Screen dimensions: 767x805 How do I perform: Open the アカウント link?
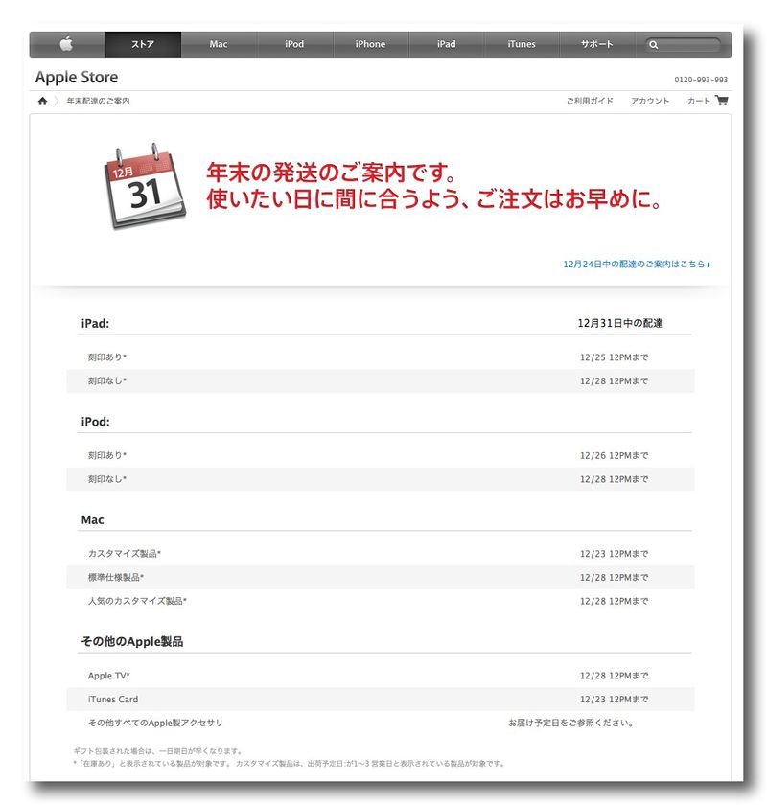point(650,101)
